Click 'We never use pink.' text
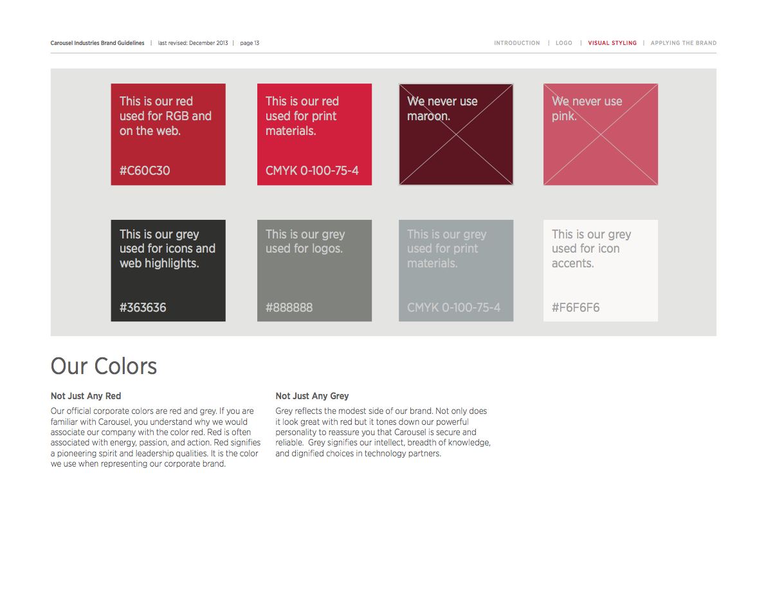The height and width of the screenshot is (592, 766). point(587,109)
